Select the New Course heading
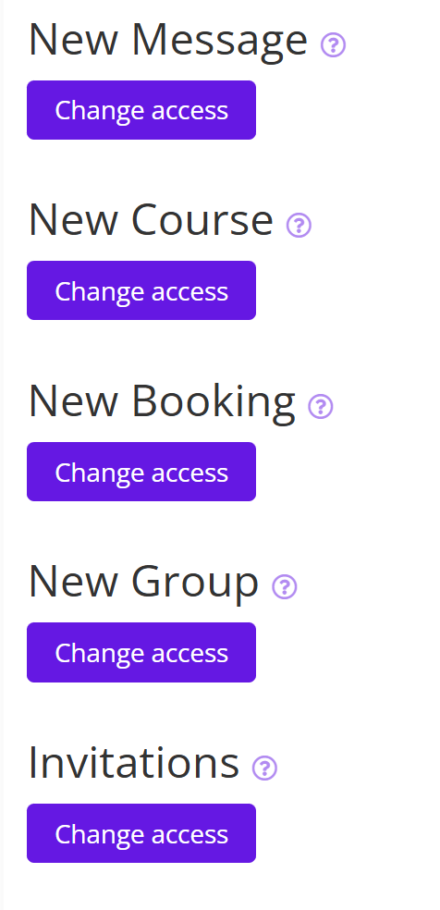 (x=151, y=220)
